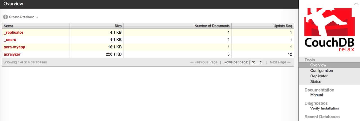This screenshot has height=121, width=360.
Task: Click the Number of Documents column header
Action: click(x=177, y=26)
